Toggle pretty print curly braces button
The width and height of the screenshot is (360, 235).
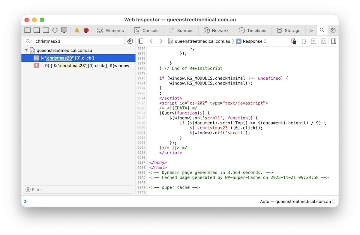point(304,41)
